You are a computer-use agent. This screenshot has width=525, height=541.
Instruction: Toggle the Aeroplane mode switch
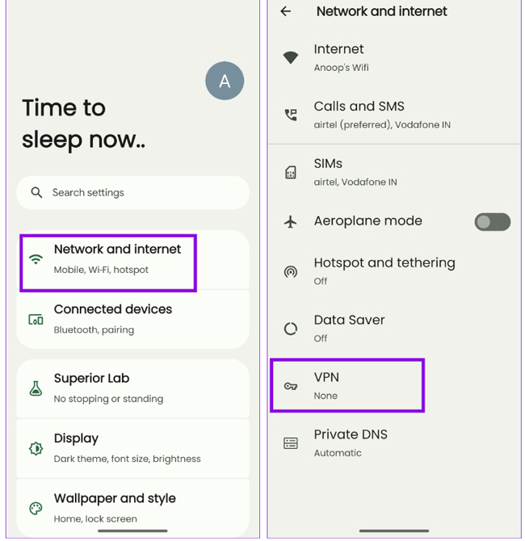tap(492, 221)
